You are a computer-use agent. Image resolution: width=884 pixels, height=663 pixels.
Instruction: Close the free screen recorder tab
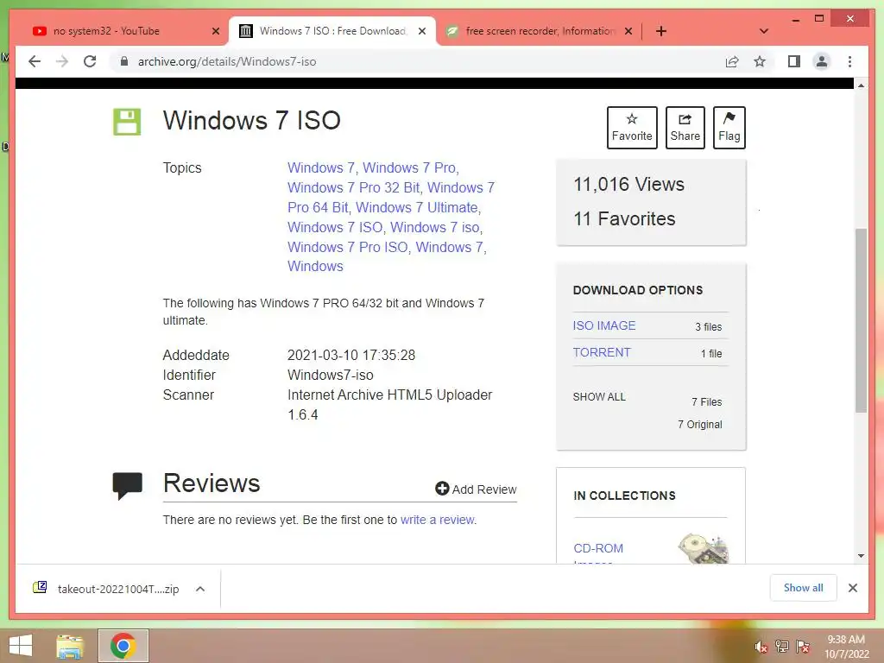tap(628, 32)
